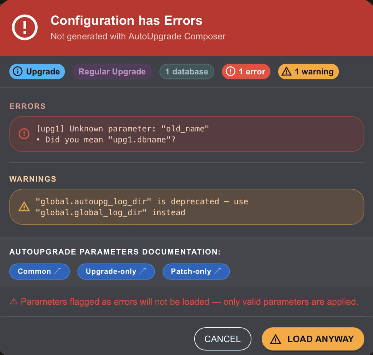Click the arrow icon on the Patch-only link
Viewport: 373px width, 355px height.
(217, 271)
